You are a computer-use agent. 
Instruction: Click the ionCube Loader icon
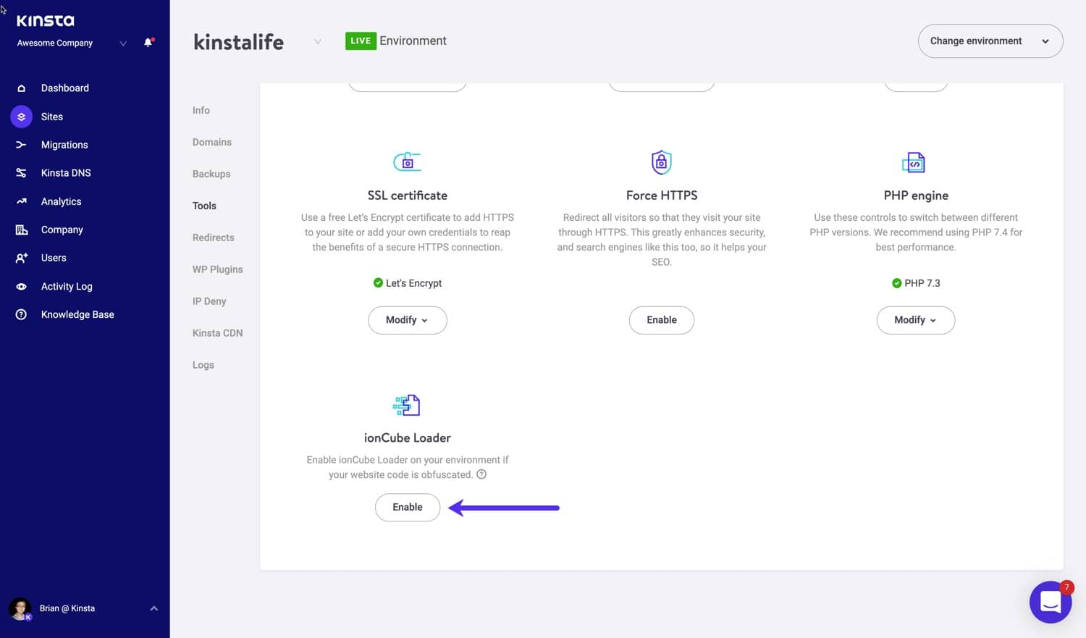[x=407, y=405]
